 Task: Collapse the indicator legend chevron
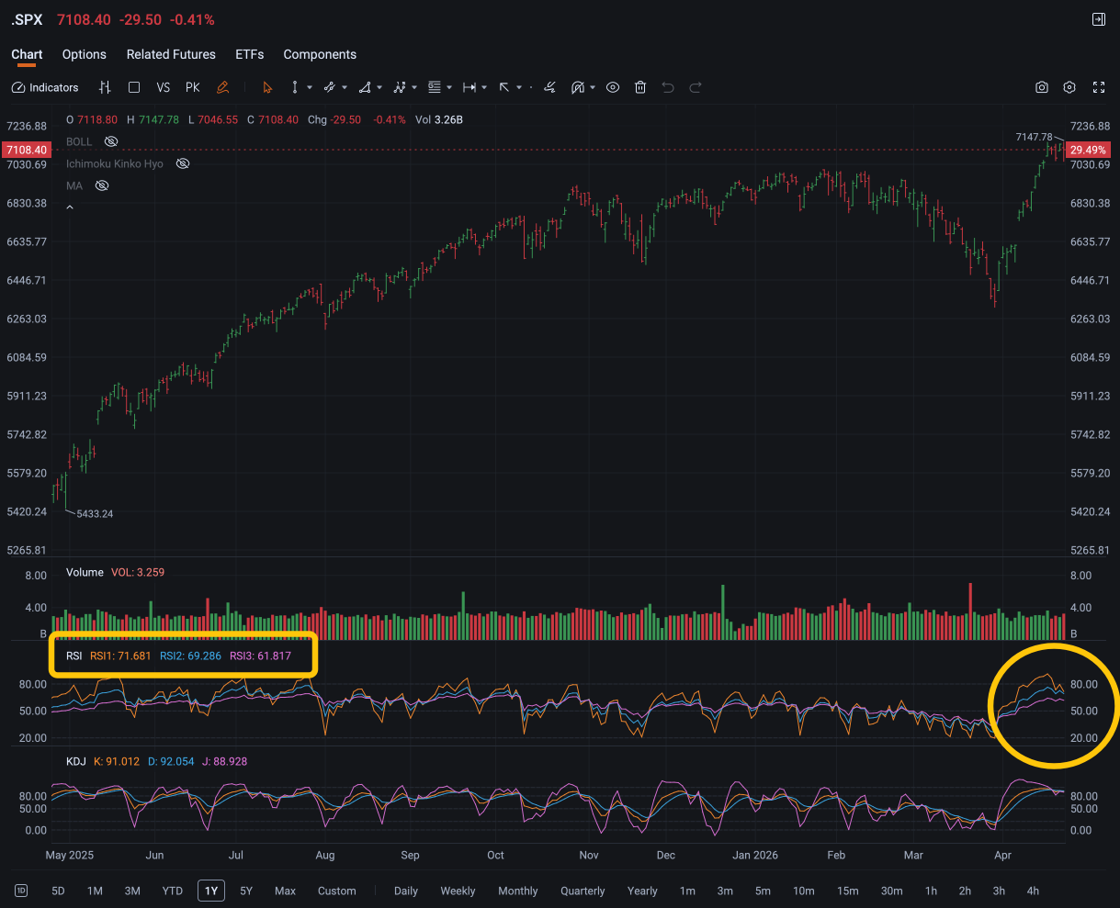click(70, 207)
